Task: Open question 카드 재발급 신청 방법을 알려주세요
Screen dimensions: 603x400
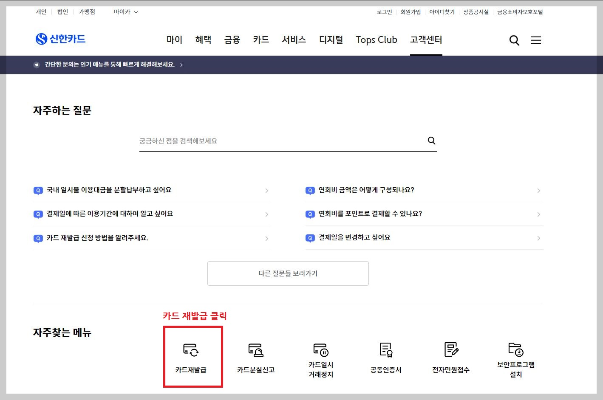Action: [x=97, y=238]
